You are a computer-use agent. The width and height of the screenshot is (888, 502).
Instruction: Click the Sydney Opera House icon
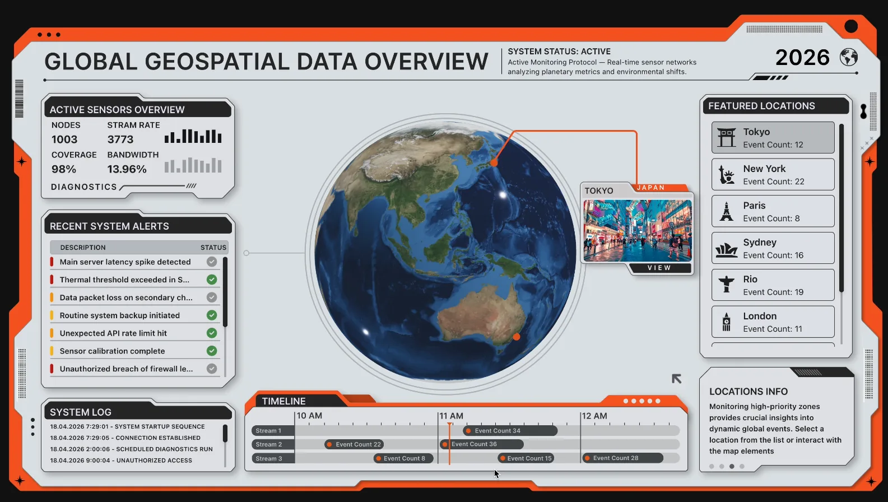pos(727,249)
